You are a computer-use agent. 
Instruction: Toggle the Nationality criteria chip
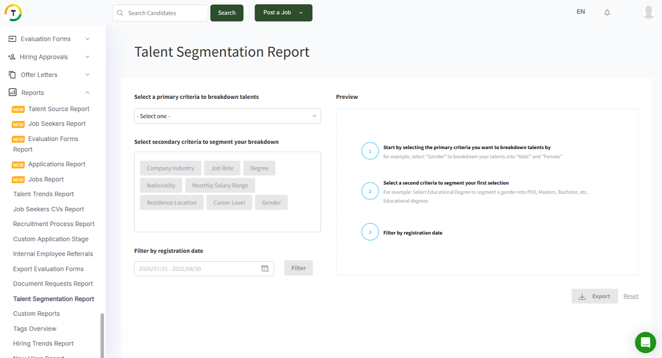[161, 186]
